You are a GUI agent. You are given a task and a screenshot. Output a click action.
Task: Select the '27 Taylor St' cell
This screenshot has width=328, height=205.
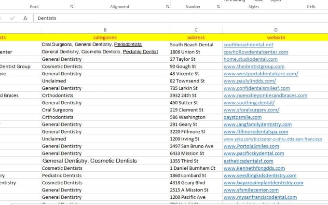(196, 59)
